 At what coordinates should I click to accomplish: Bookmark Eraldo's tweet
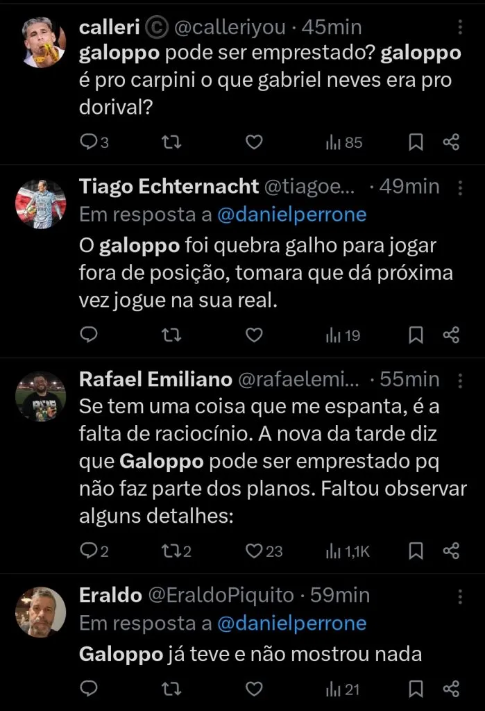coord(416,688)
